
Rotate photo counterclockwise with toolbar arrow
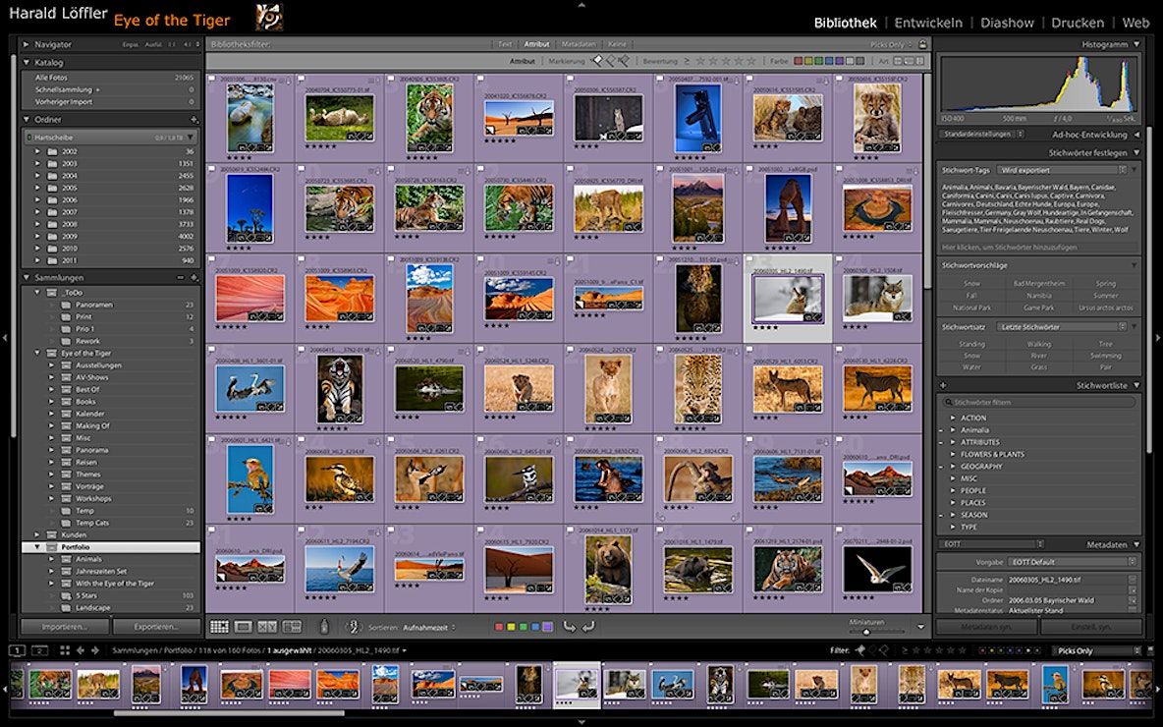[569, 627]
